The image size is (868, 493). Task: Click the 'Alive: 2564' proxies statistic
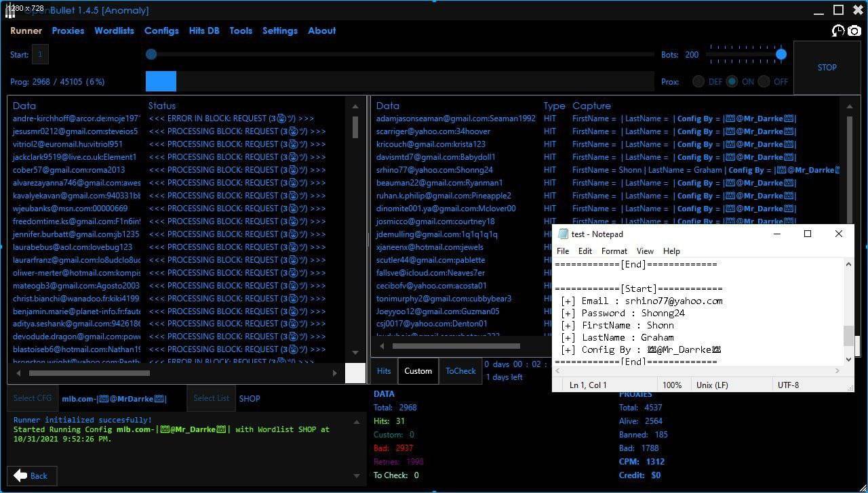coord(641,421)
